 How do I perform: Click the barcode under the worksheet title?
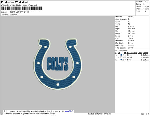(x=22, y=8)
